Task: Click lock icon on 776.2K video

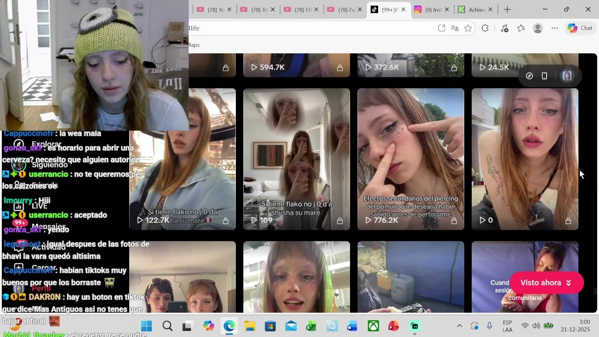Action: (454, 220)
